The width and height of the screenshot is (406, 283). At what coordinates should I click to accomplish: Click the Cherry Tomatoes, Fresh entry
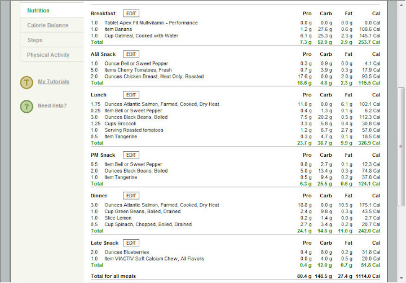click(x=235, y=70)
